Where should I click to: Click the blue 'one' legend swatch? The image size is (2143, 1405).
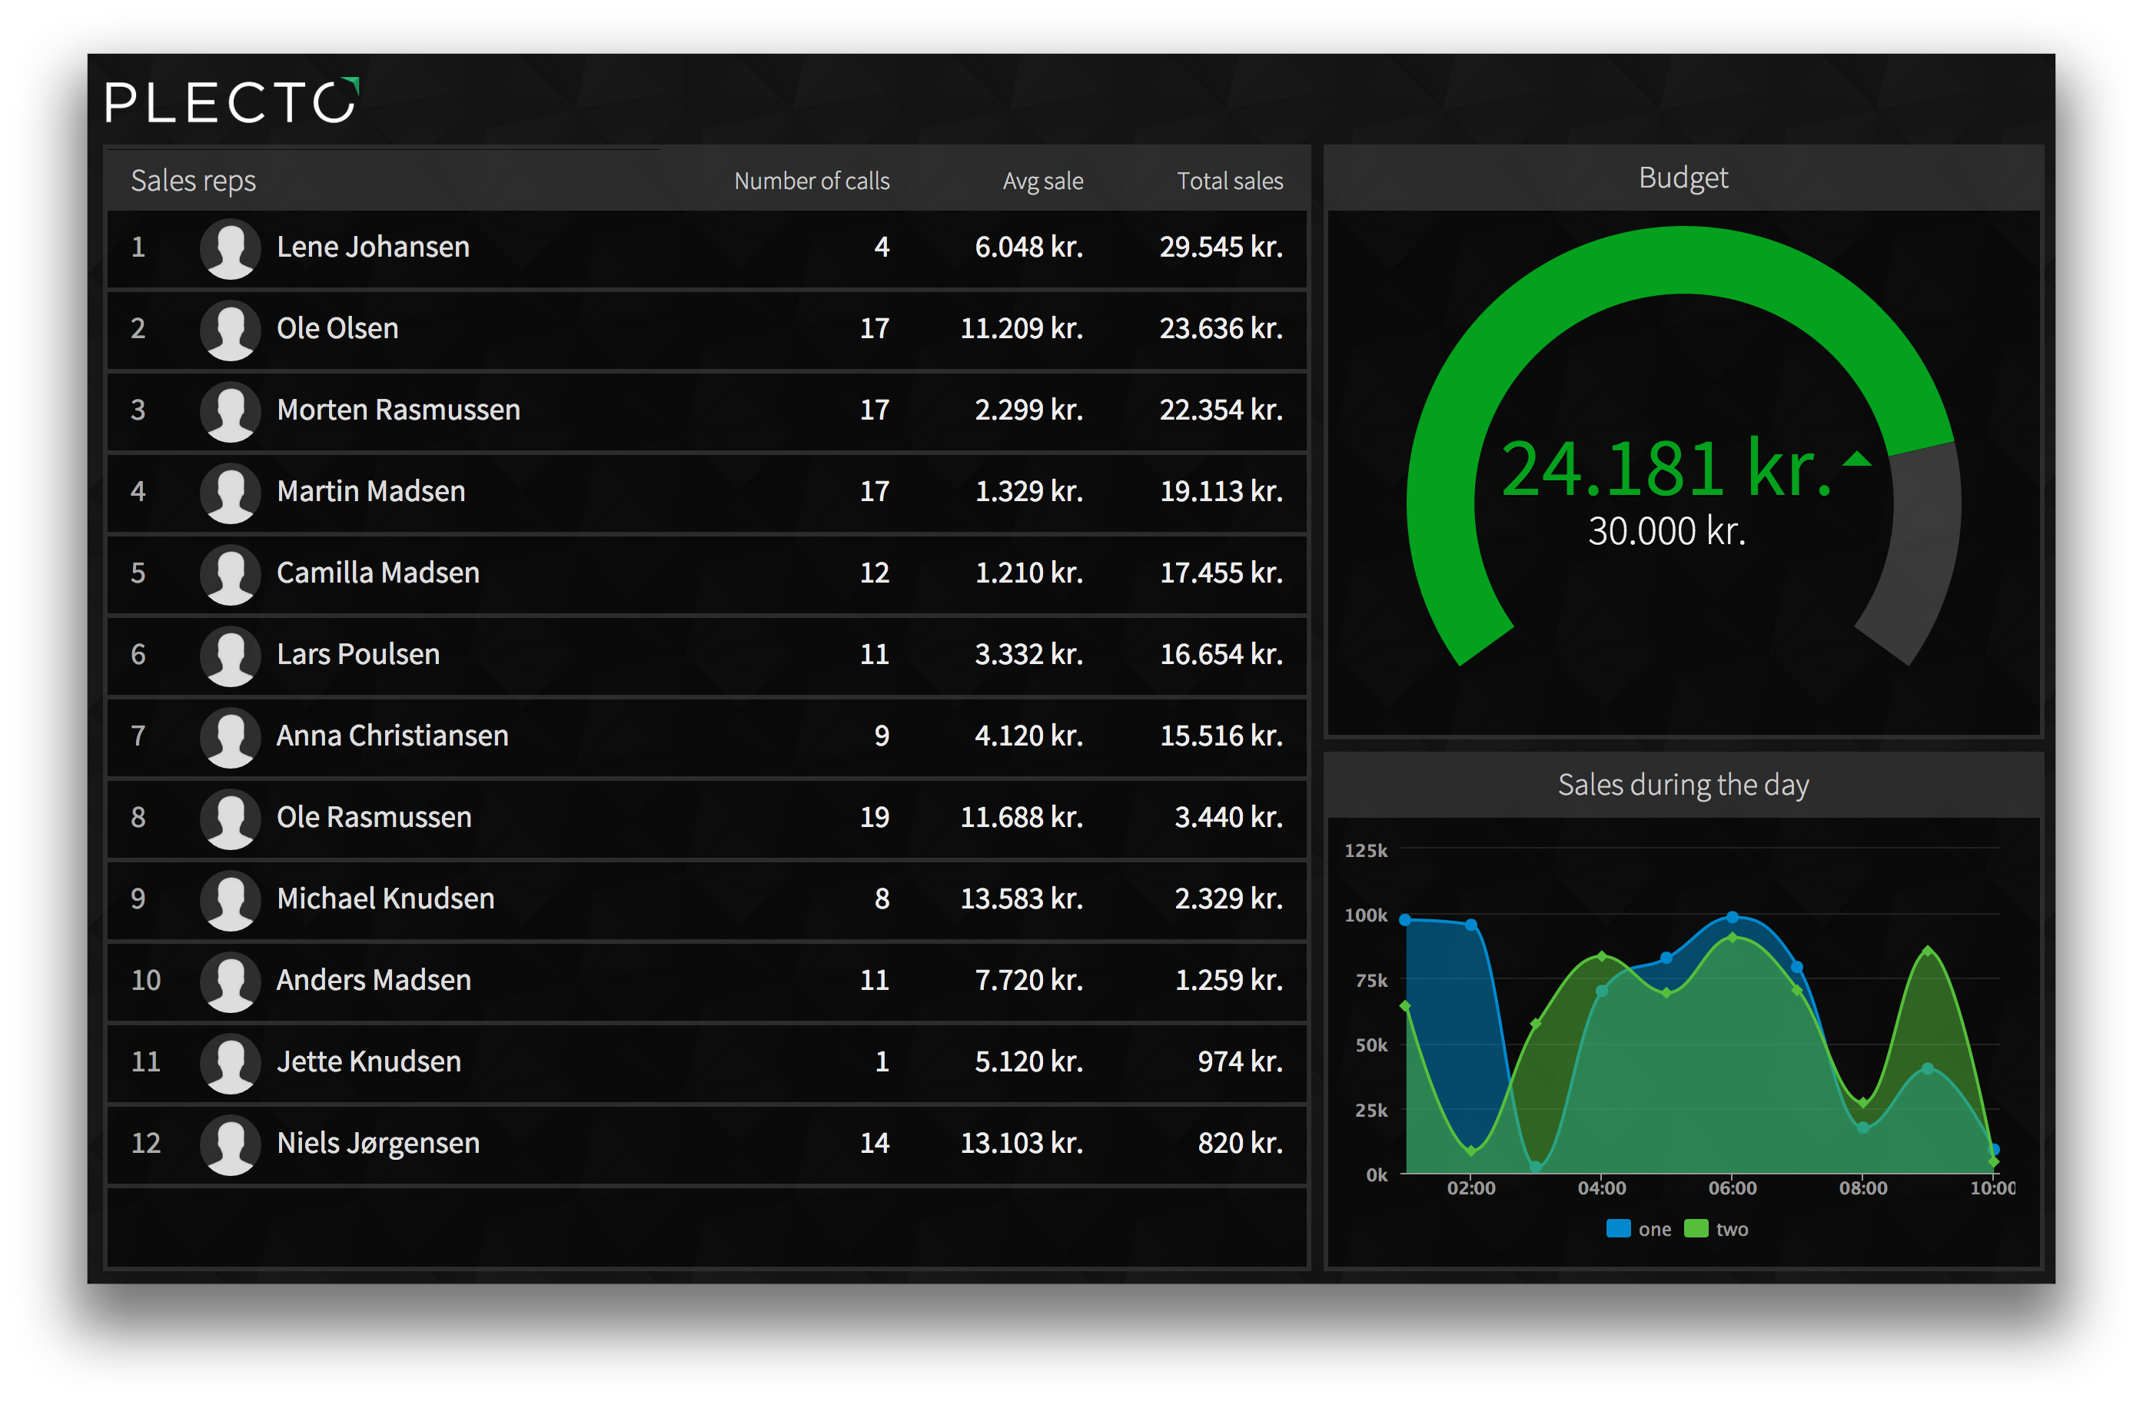pos(1618,1228)
